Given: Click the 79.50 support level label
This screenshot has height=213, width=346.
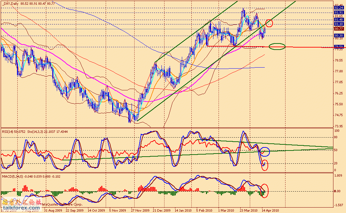Looking at the screenshot, I should (339, 47).
